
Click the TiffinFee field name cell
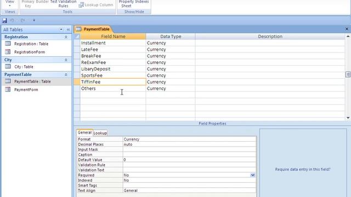[x=113, y=82]
